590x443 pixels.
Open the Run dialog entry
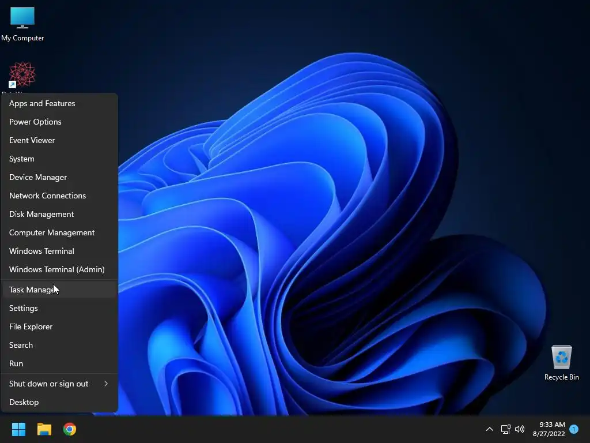pos(59,363)
